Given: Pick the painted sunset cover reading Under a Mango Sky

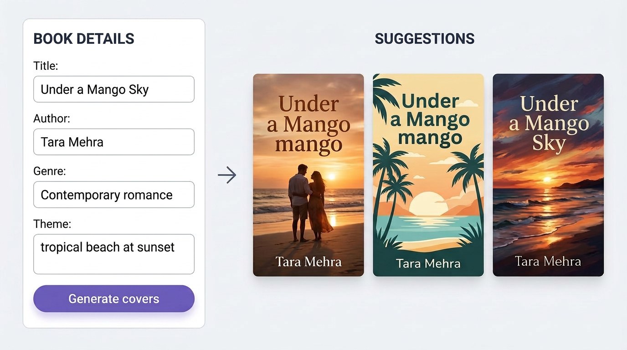Looking at the screenshot, I should 548,175.
